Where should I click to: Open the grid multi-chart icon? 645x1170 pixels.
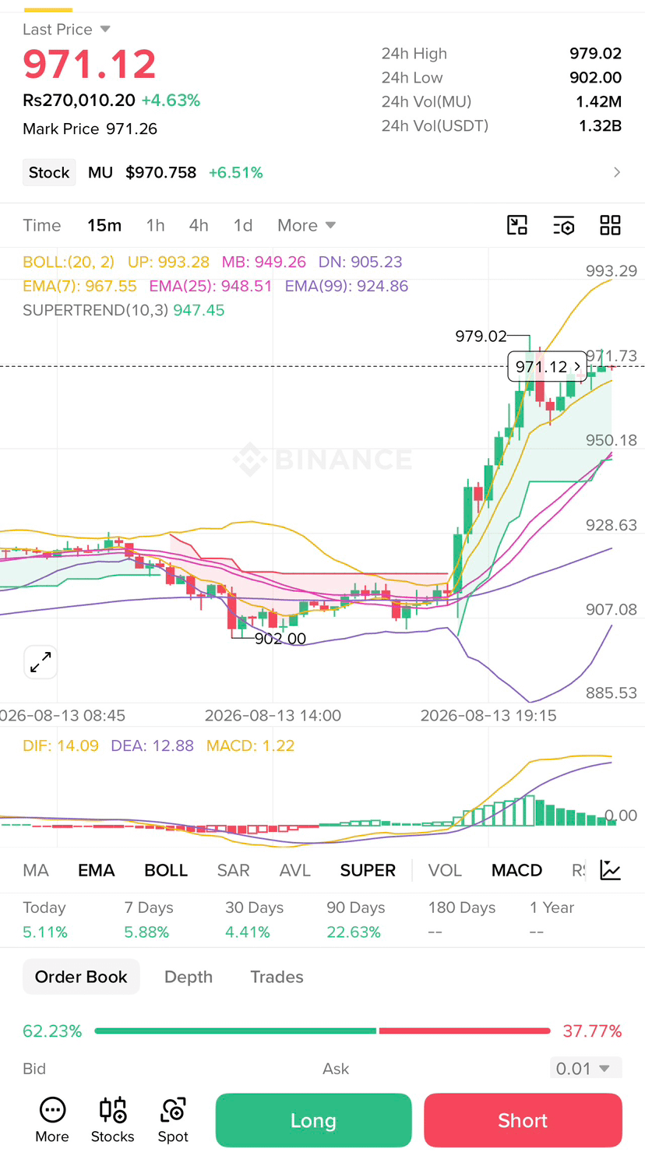[610, 225]
